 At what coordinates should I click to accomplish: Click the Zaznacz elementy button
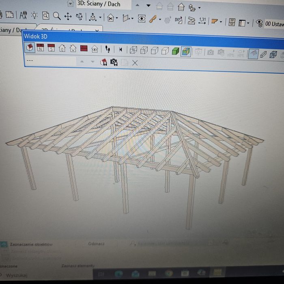coord(78,266)
